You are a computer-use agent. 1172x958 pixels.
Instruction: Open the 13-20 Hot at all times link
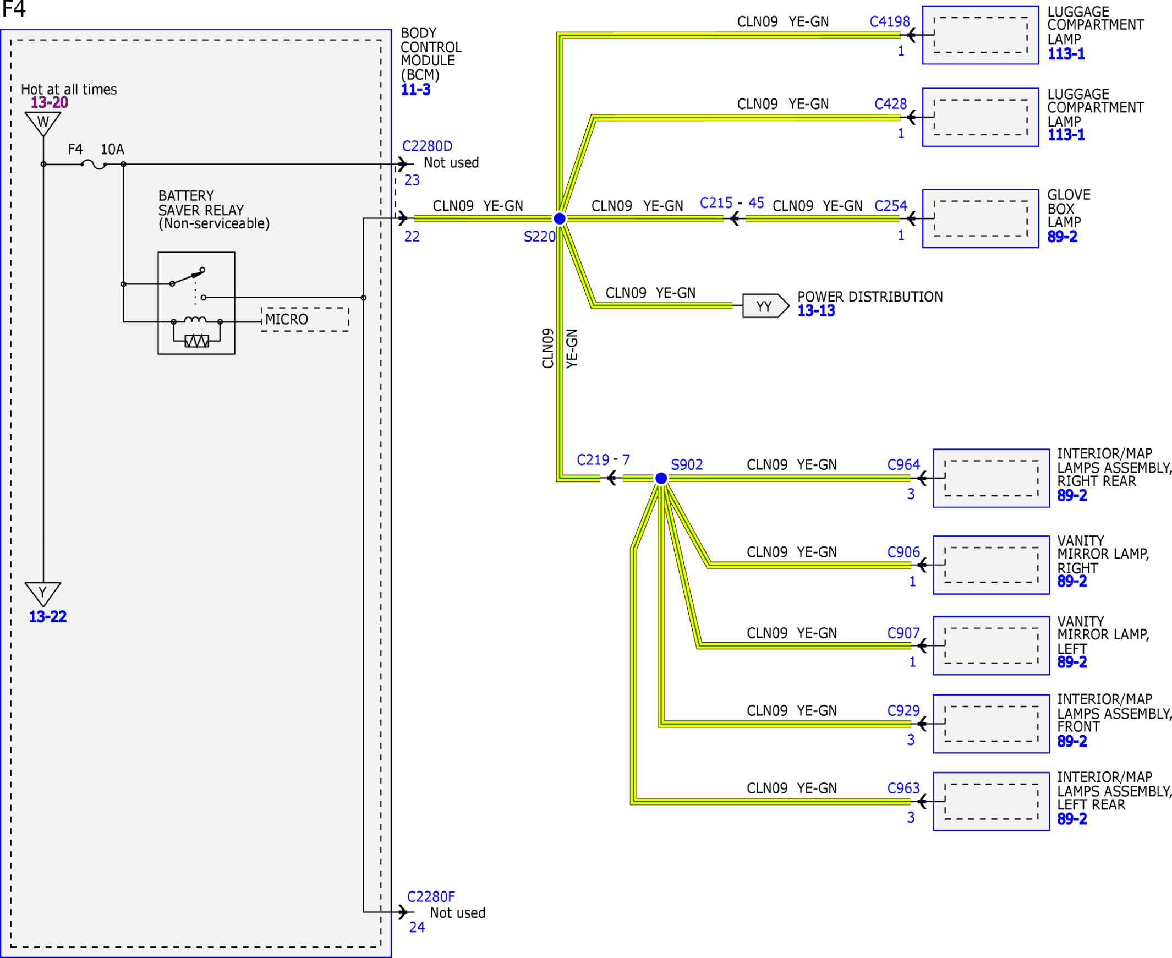(x=49, y=102)
